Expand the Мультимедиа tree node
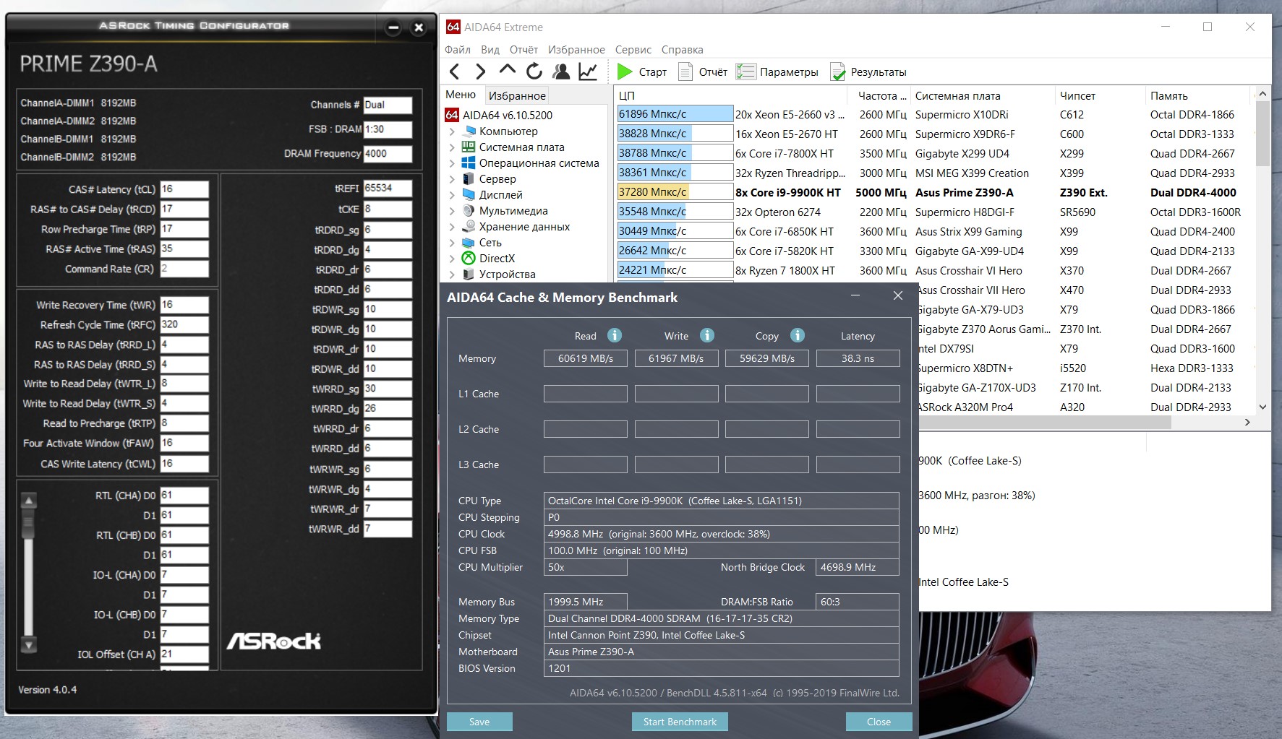This screenshot has height=739, width=1282. pos(452,211)
